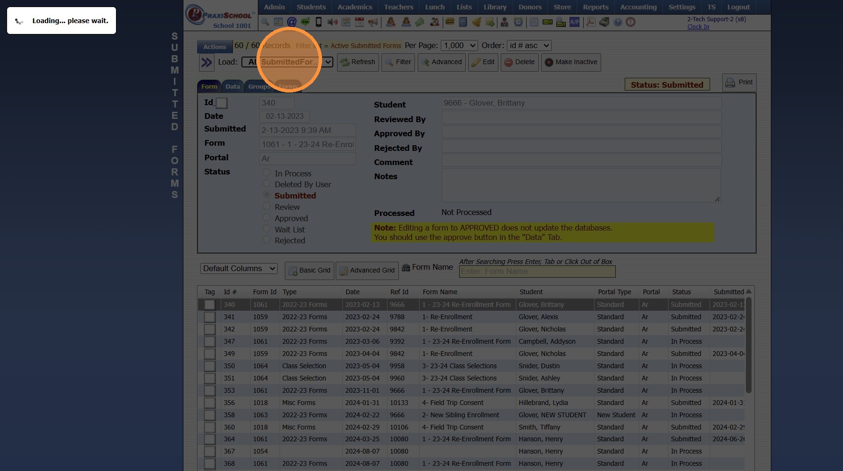843x471 pixels.
Task: Click the Make Inactive button
Action: click(x=571, y=62)
